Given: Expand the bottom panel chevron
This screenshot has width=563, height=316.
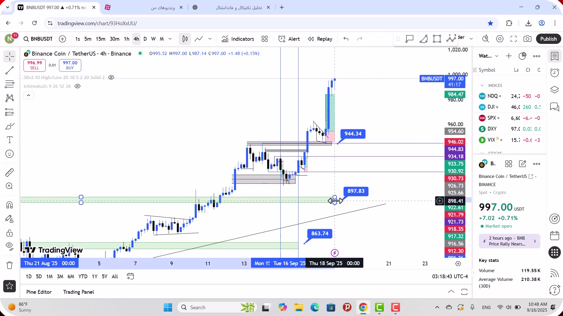Looking at the screenshot, I should tap(451, 292).
